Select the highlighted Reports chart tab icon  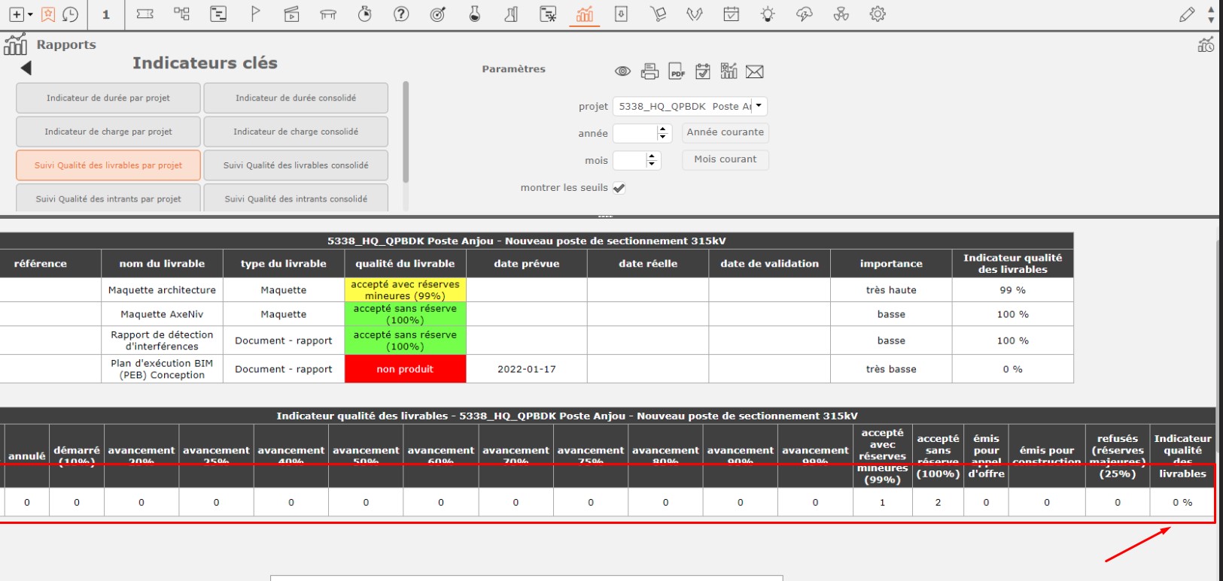584,14
